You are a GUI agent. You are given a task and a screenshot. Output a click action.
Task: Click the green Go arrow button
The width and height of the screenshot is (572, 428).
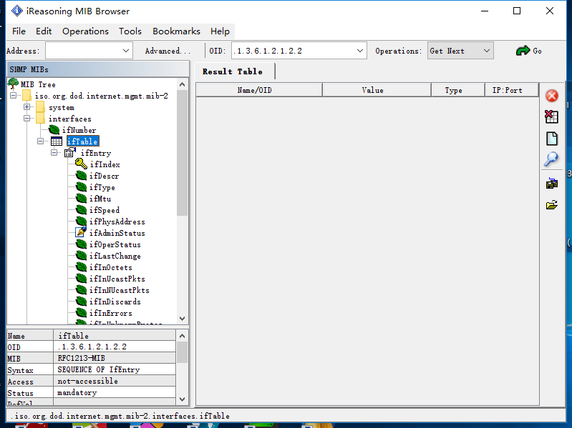528,51
